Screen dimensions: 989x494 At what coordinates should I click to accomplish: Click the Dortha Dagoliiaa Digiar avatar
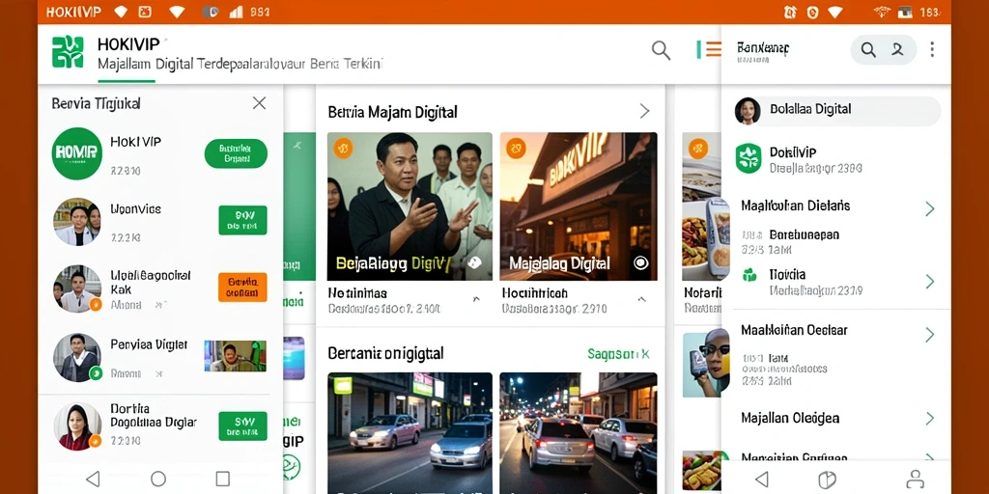(x=77, y=426)
